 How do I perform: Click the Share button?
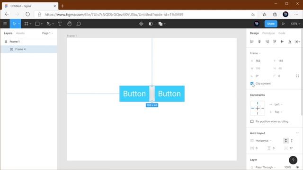pyautogui.click(x=271, y=24)
